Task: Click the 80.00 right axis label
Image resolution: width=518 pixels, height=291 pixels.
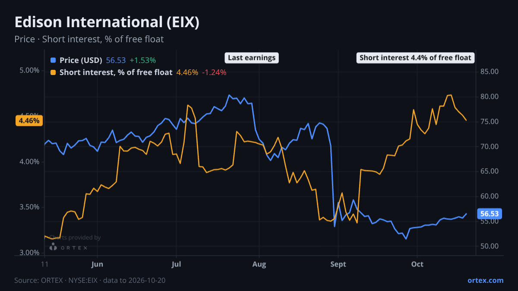Action: click(x=490, y=97)
